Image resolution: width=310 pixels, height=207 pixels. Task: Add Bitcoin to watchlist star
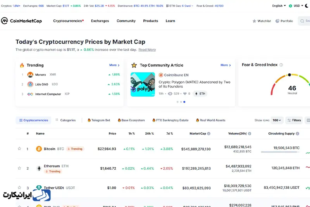tap(19, 149)
